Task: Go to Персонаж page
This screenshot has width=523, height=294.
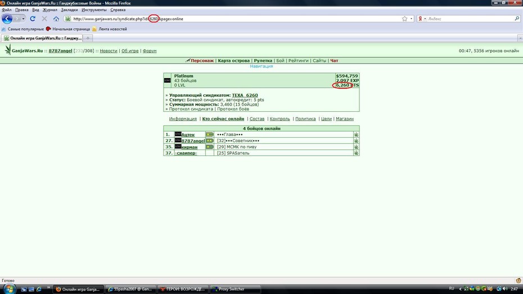Action: pyautogui.click(x=202, y=61)
